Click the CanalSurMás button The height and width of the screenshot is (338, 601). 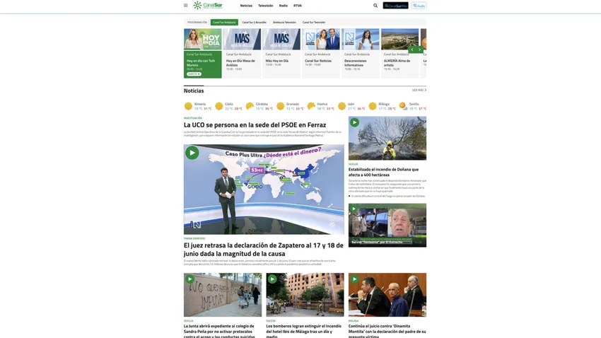coord(395,6)
